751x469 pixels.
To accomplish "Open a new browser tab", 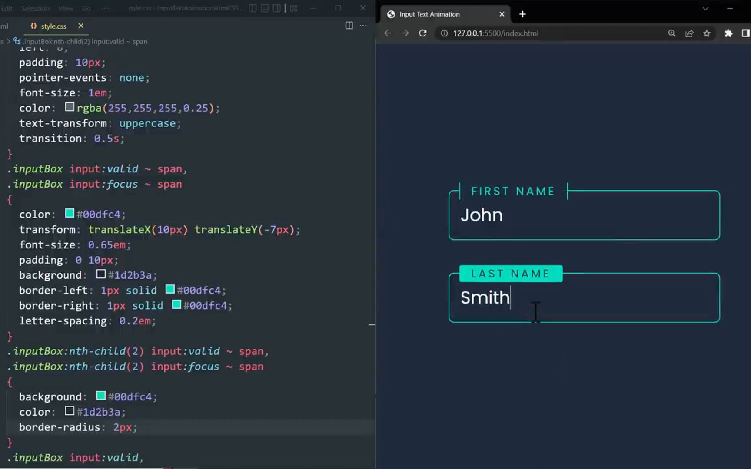I will [x=522, y=14].
